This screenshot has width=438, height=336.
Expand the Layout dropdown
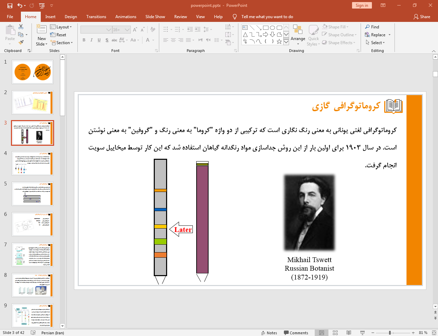[61, 27]
